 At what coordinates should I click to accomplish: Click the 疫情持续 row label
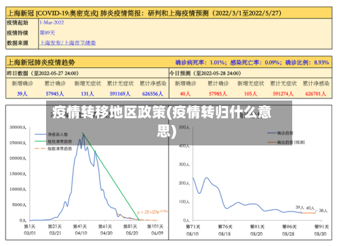pos(18,33)
